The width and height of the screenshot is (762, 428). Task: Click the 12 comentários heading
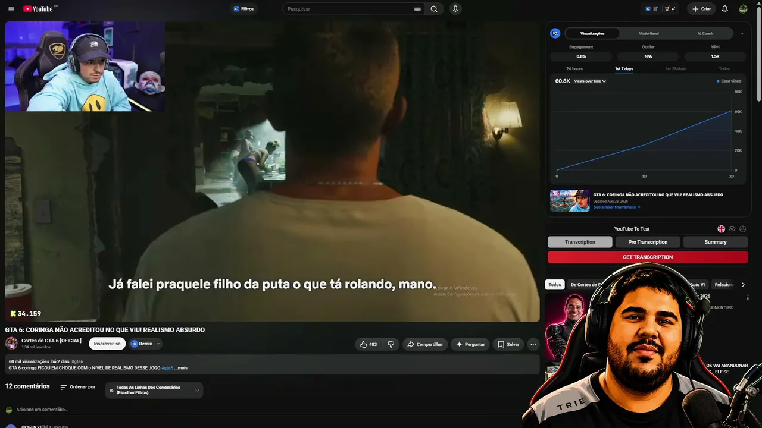[27, 386]
